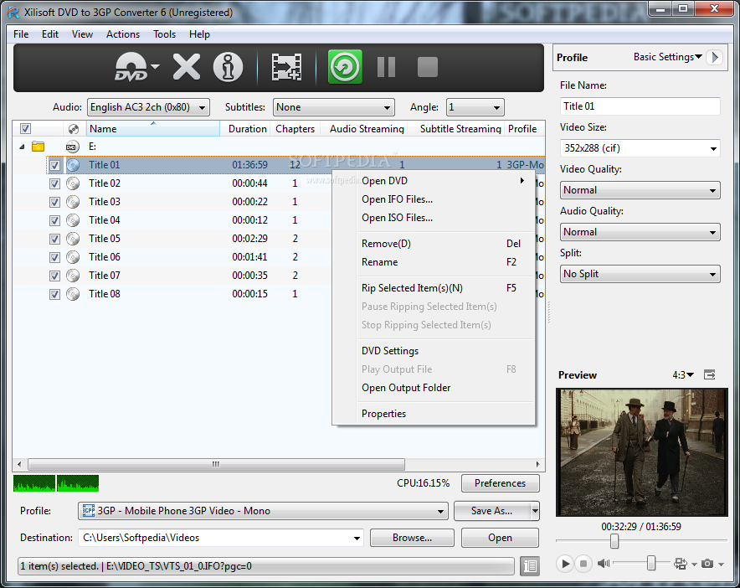This screenshot has height=588, width=740.
Task: Open the 4:3 aspect ratio dropdown
Action: tap(683, 375)
